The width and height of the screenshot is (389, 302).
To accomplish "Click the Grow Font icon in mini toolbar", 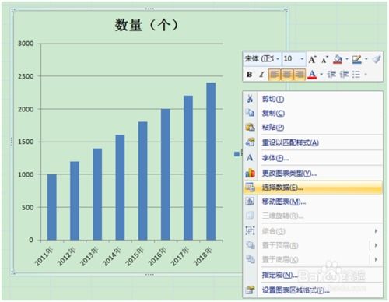I will point(312,60).
